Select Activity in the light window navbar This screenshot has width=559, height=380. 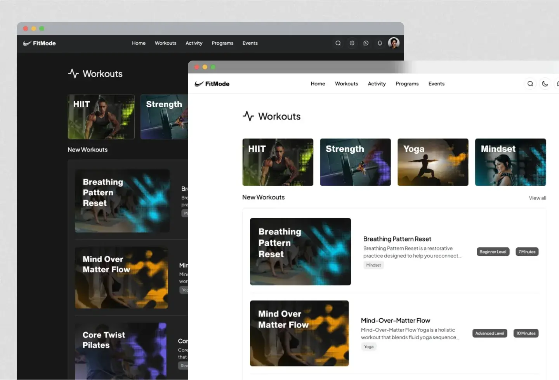coord(377,84)
